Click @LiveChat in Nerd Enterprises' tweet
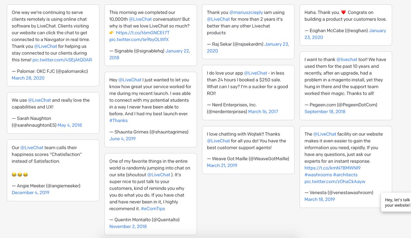This screenshot has height=238, width=411. [256, 73]
